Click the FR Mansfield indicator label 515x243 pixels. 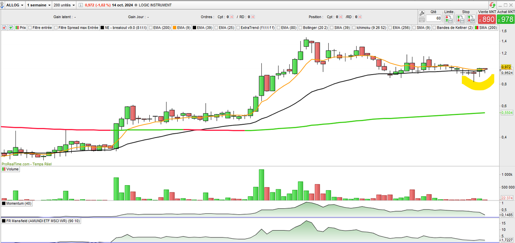(43, 221)
